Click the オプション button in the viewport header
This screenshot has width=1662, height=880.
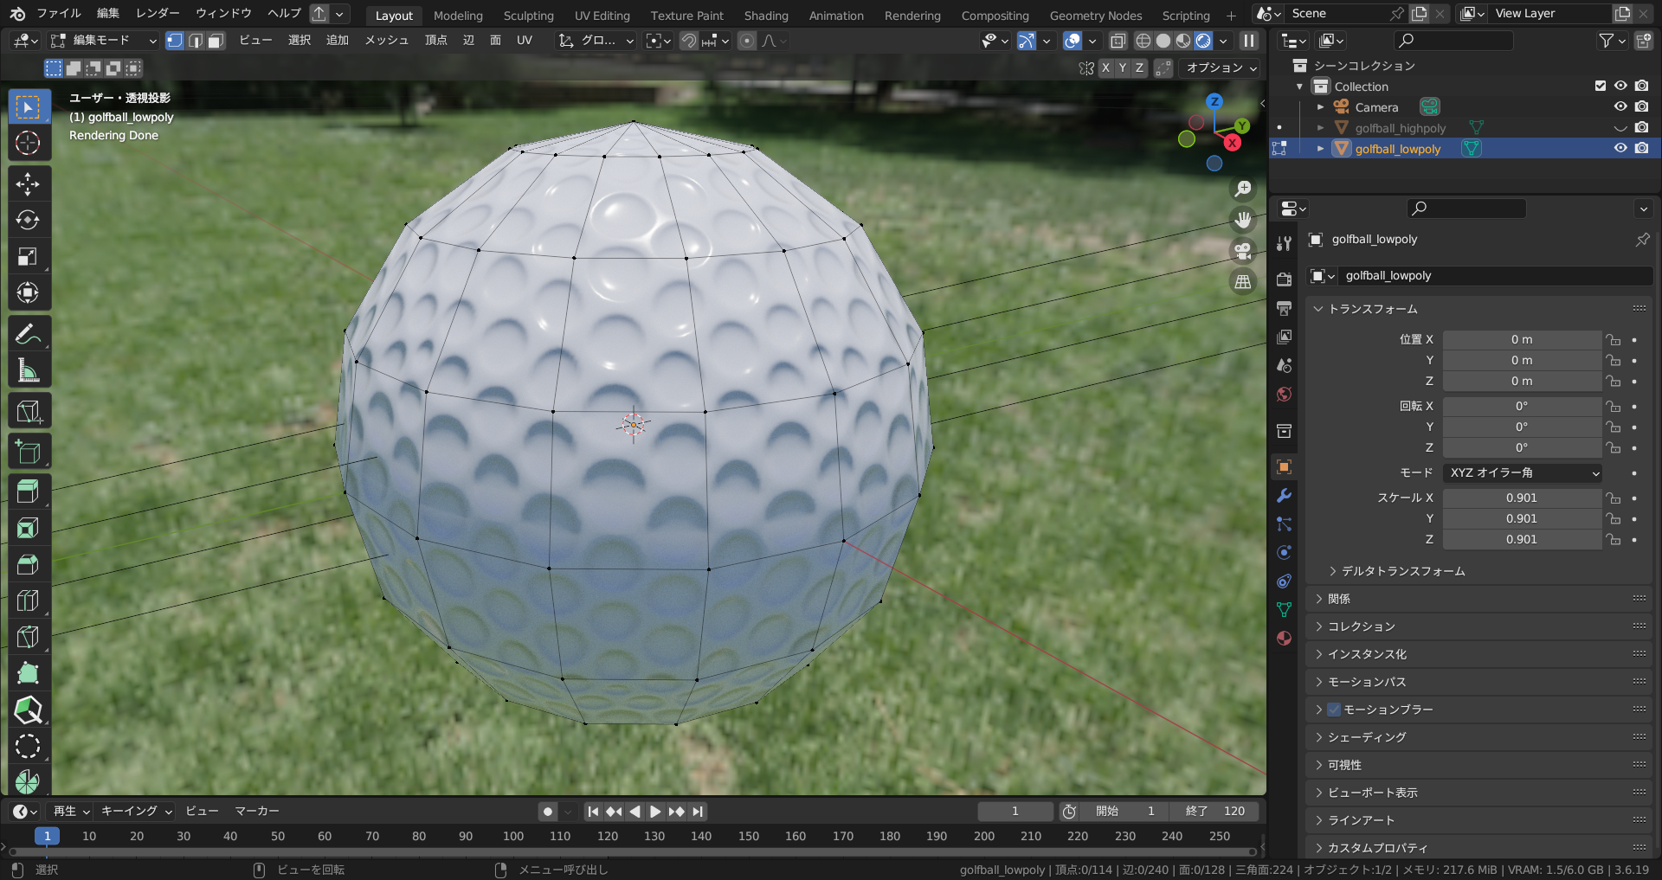pos(1218,67)
